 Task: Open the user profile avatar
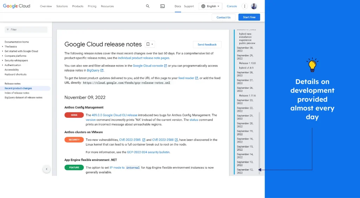(254, 6)
